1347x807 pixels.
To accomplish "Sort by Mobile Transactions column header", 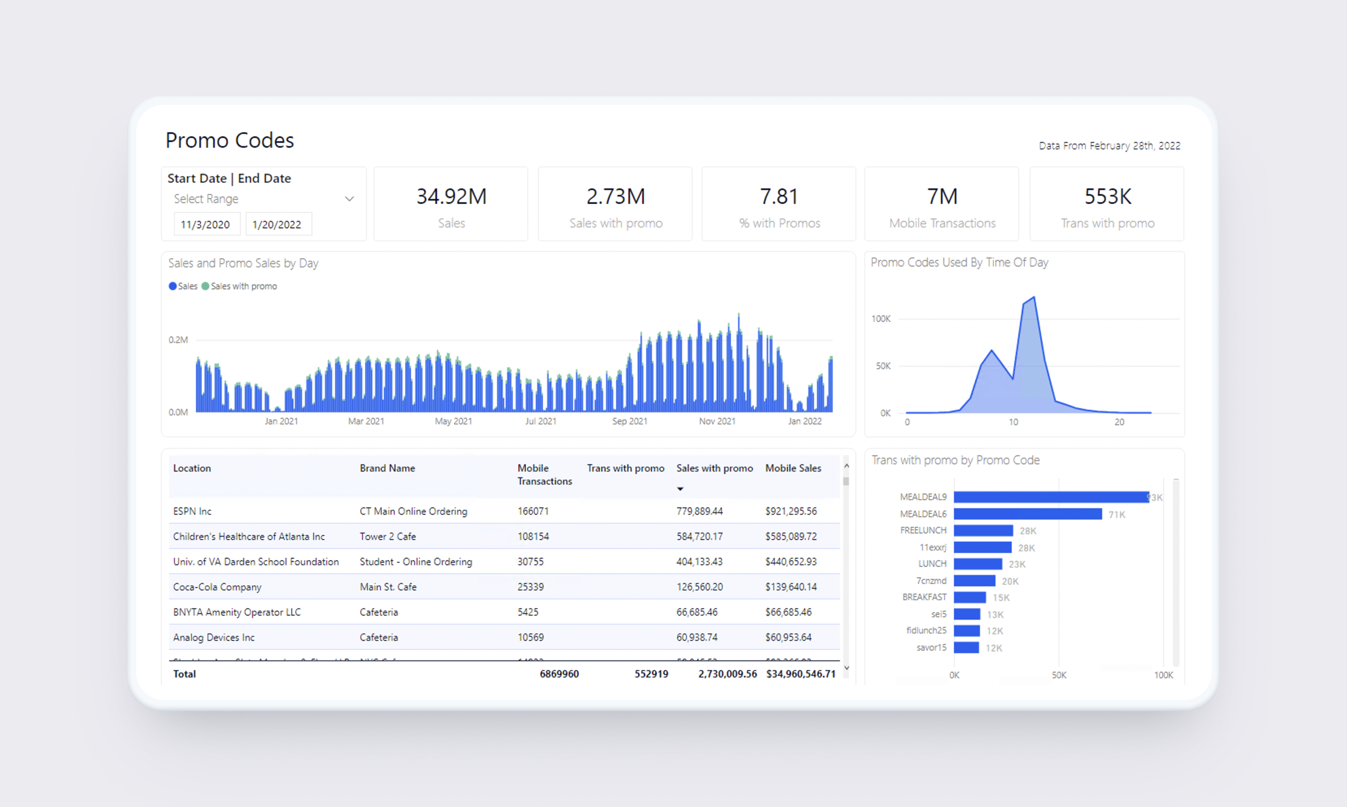I will tap(544, 474).
